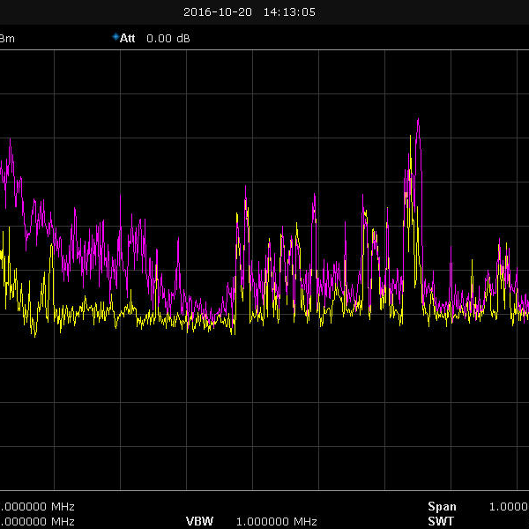Click the Span value field
This screenshot has width=529, height=529.
pos(509,507)
